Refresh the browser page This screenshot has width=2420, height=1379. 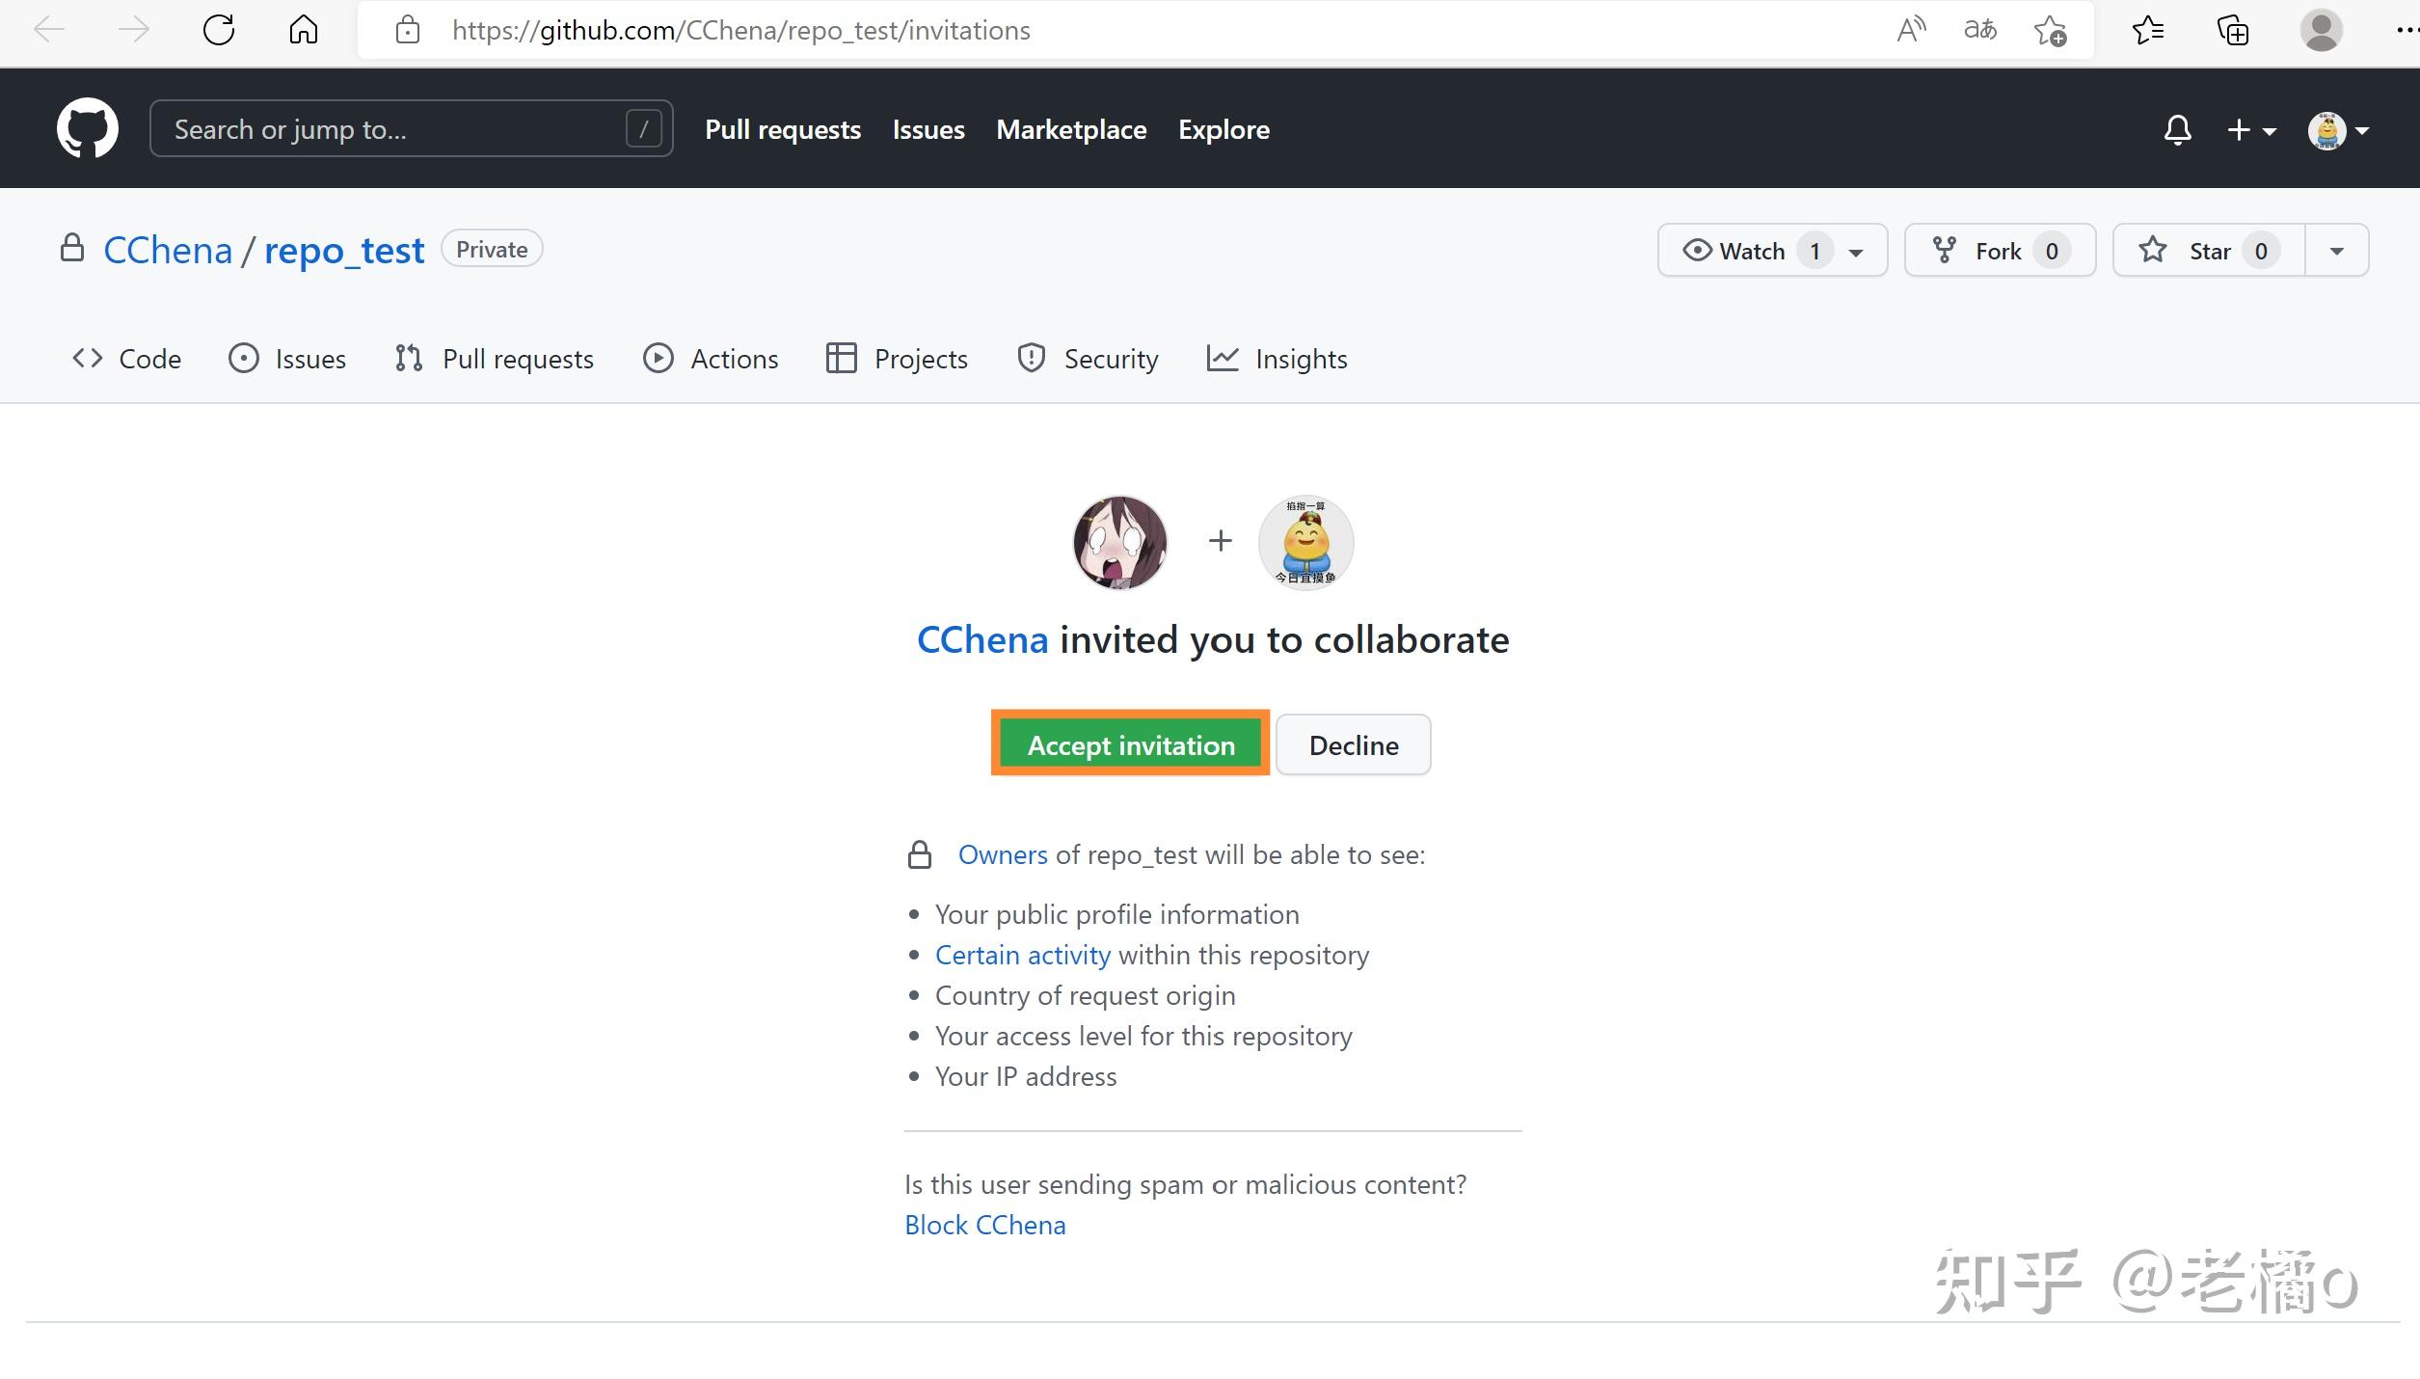coord(219,30)
